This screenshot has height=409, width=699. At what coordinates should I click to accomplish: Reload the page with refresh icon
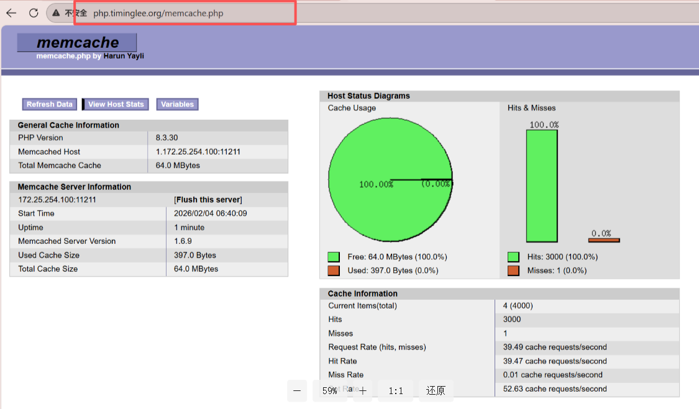coord(34,13)
